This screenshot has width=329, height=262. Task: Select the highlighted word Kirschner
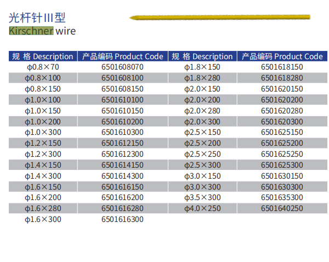pyautogui.click(x=31, y=31)
